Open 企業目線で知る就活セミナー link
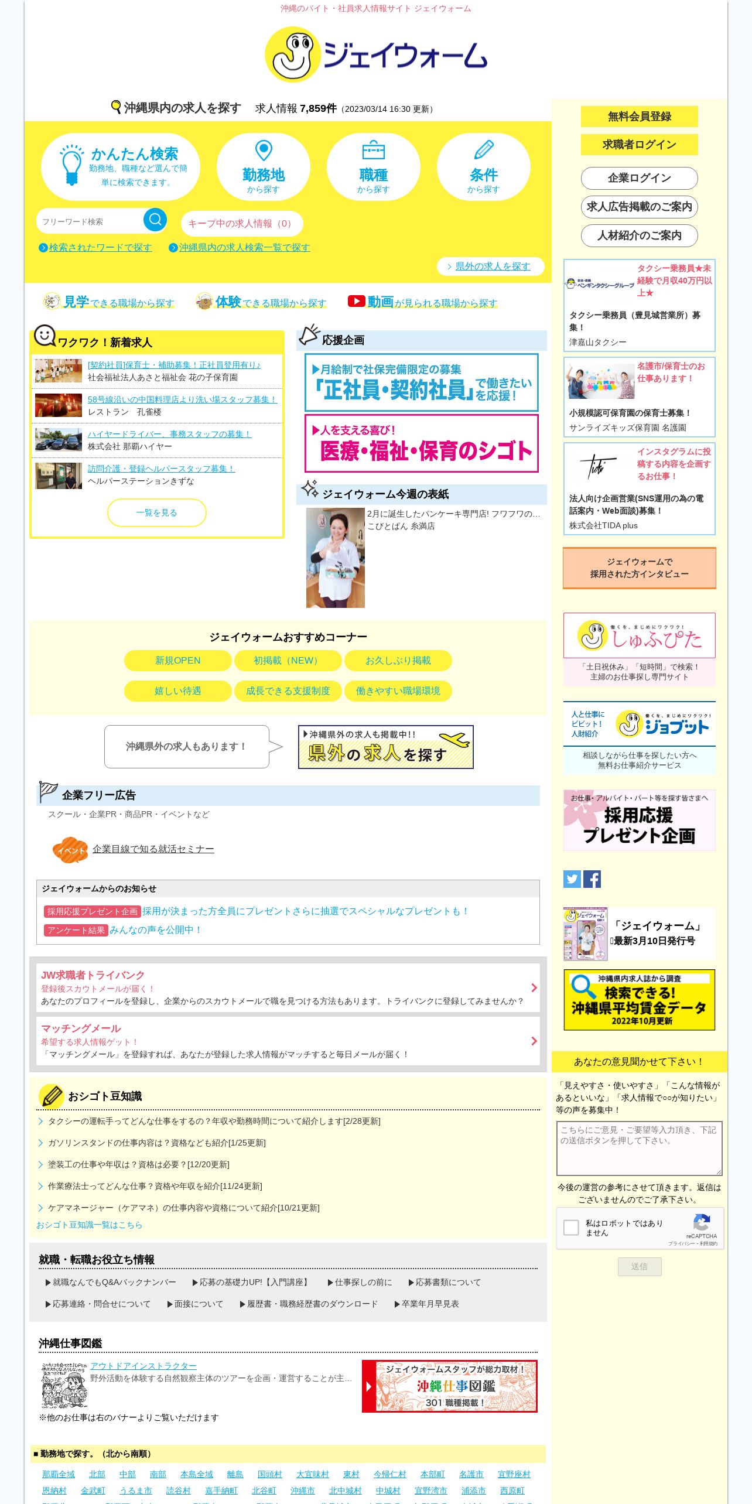The width and height of the screenshot is (752, 1504). coord(153,849)
